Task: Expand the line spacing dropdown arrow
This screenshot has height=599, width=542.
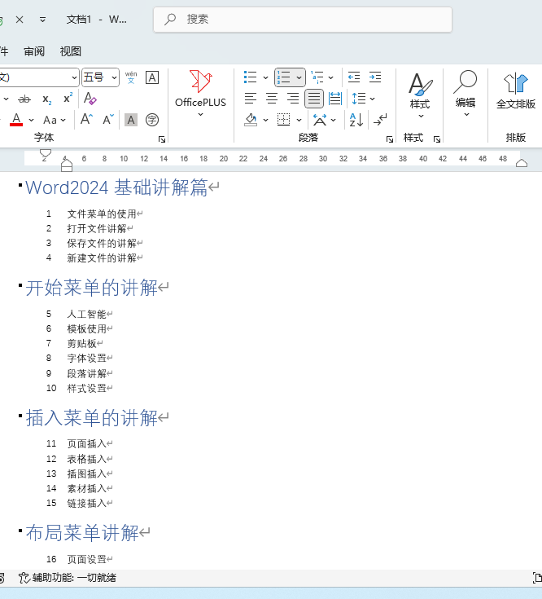Action: click(372, 99)
